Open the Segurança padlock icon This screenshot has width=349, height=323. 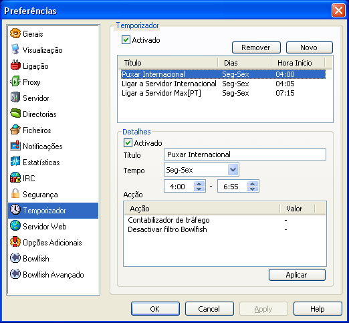click(15, 194)
